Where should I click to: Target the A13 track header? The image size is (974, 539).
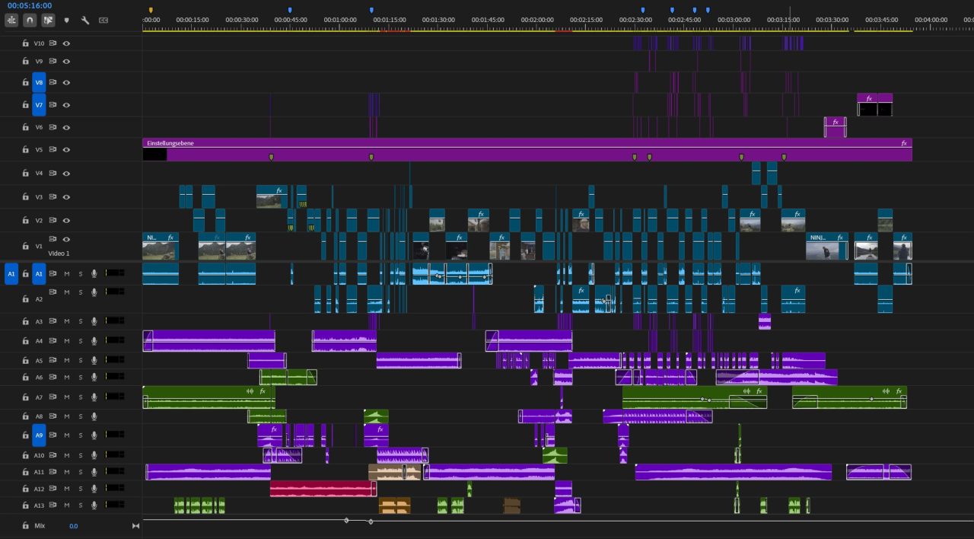click(x=39, y=506)
